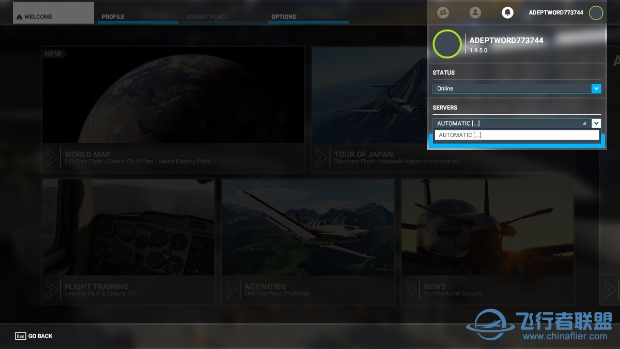Click the Activities arrow icon
The width and height of the screenshot is (620, 349).
click(x=232, y=290)
